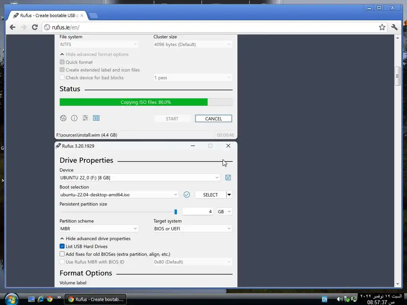Viewport: 407px width, 305px height.
Task: Enable Check device for bad blocks
Action: coord(62,77)
